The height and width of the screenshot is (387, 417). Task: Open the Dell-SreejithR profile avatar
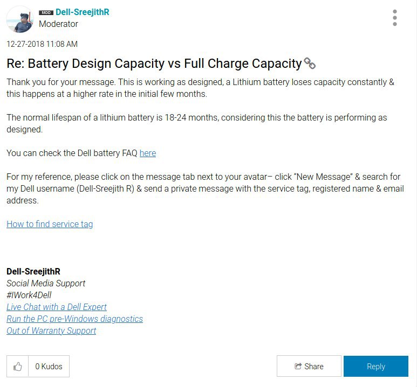pyautogui.click(x=20, y=19)
